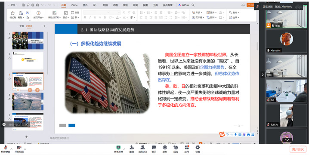Expand participant video list down arrow

[287, 139]
